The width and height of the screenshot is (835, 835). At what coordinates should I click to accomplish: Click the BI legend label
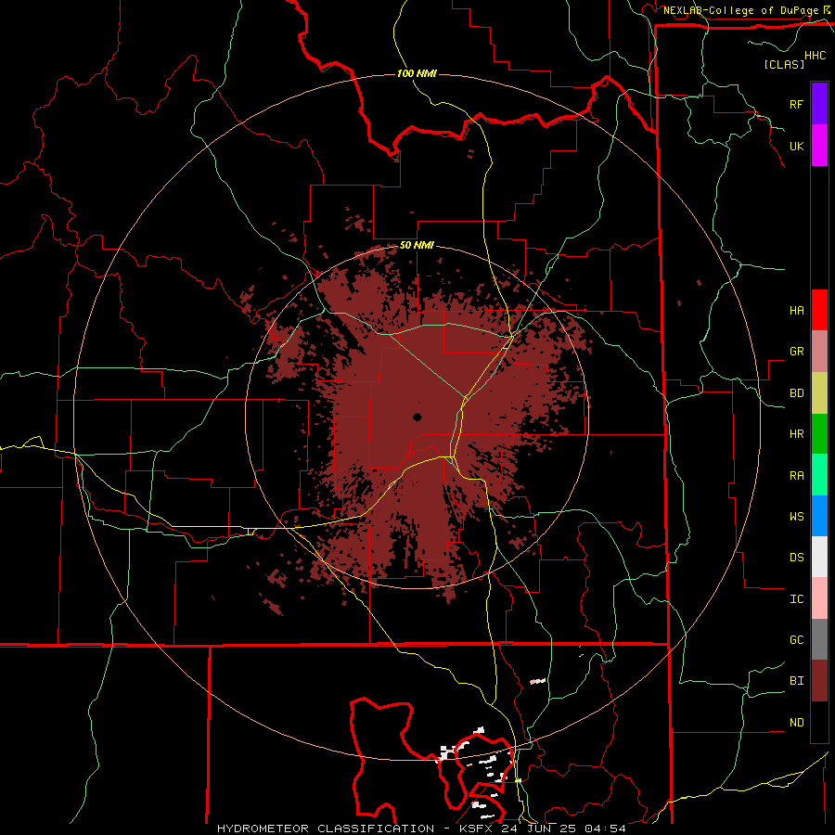point(796,681)
